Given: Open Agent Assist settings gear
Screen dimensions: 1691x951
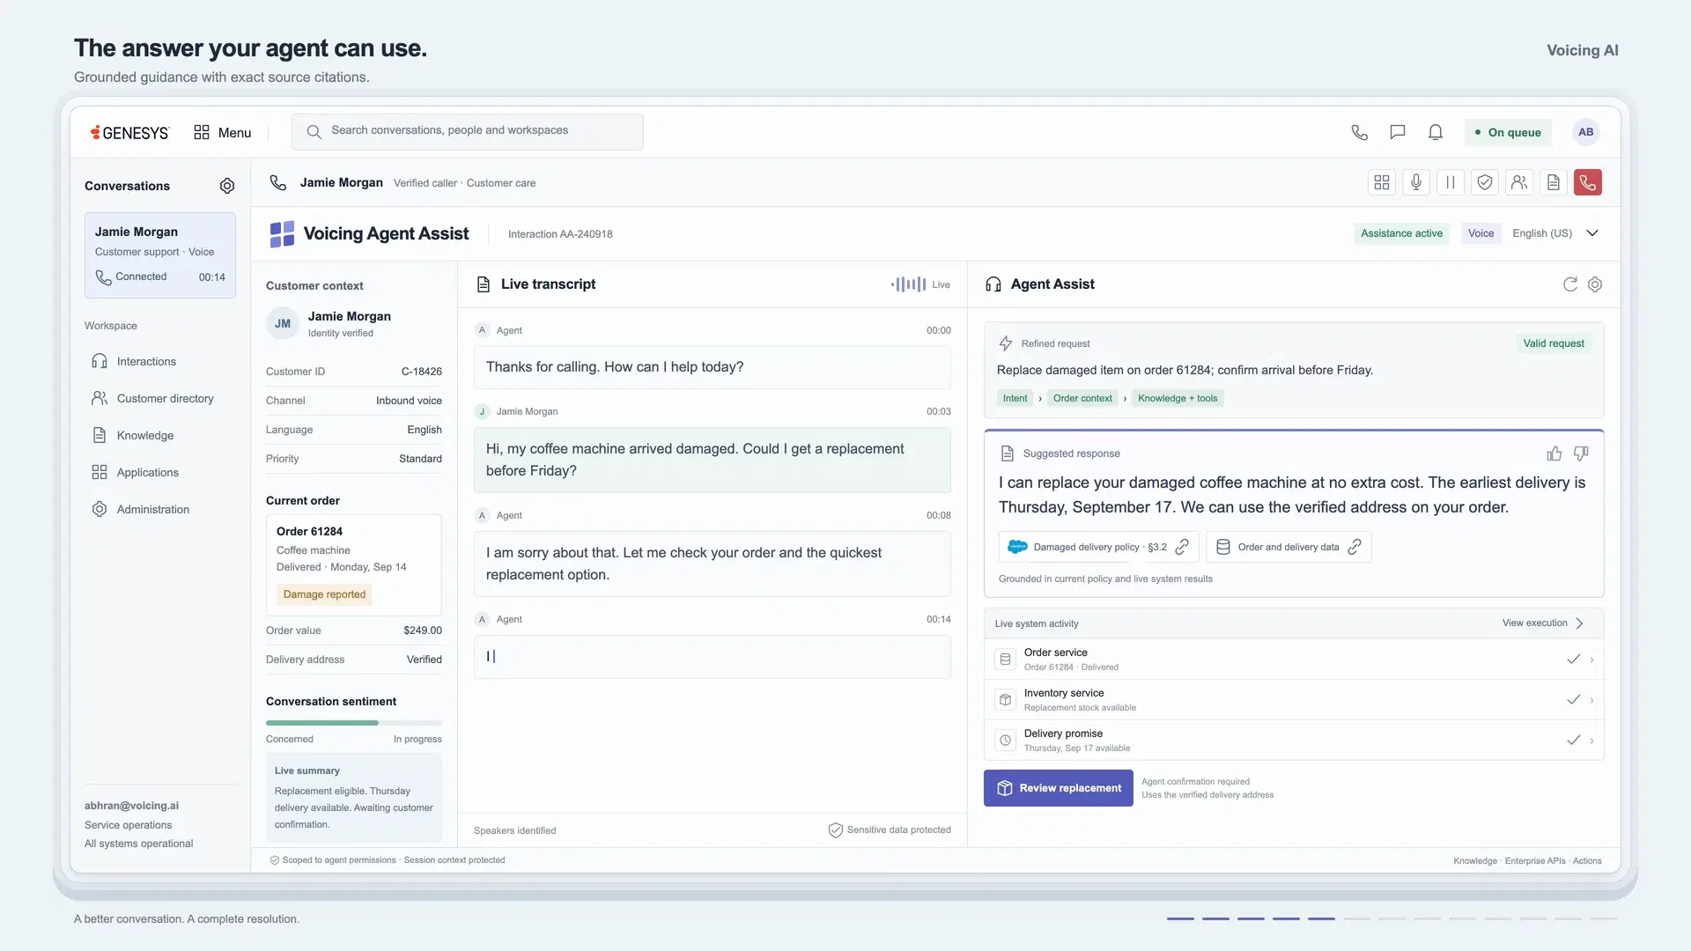Looking at the screenshot, I should (x=1595, y=284).
